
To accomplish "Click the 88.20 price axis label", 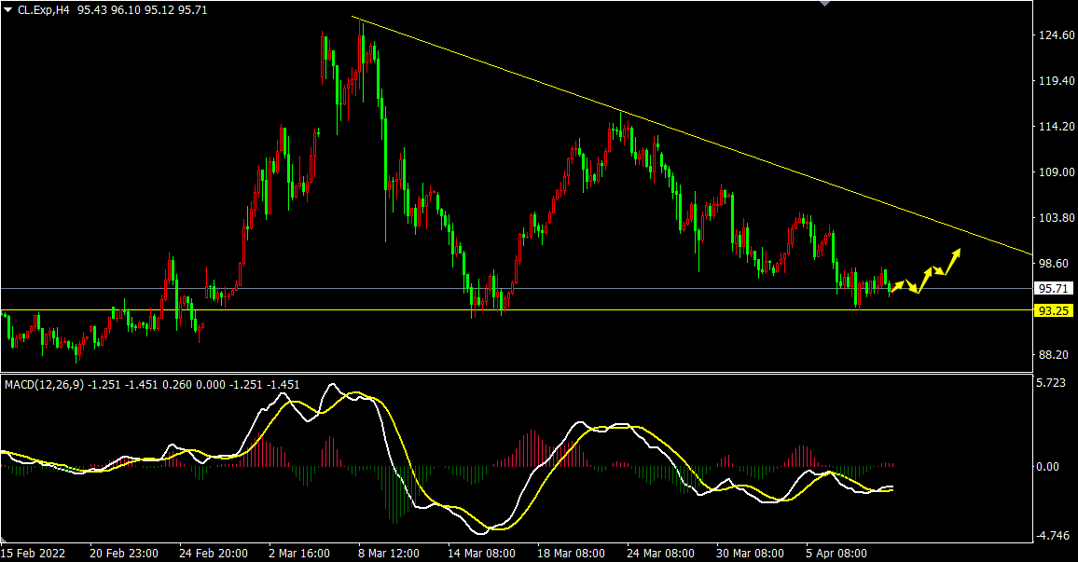I will (1054, 355).
